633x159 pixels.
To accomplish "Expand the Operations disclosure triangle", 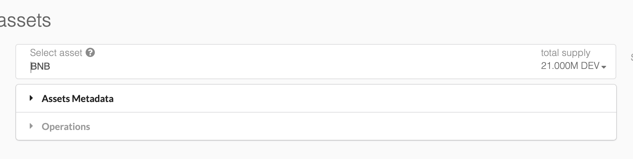I will click(31, 126).
